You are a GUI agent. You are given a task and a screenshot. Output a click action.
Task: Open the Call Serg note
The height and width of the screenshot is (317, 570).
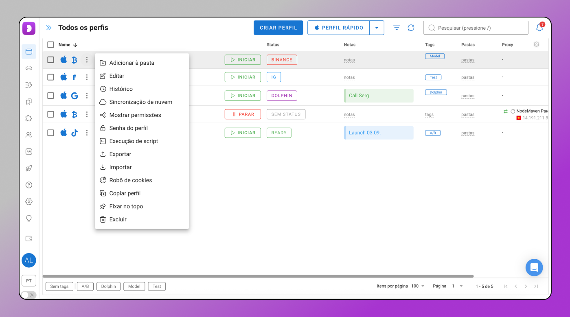coord(379,96)
